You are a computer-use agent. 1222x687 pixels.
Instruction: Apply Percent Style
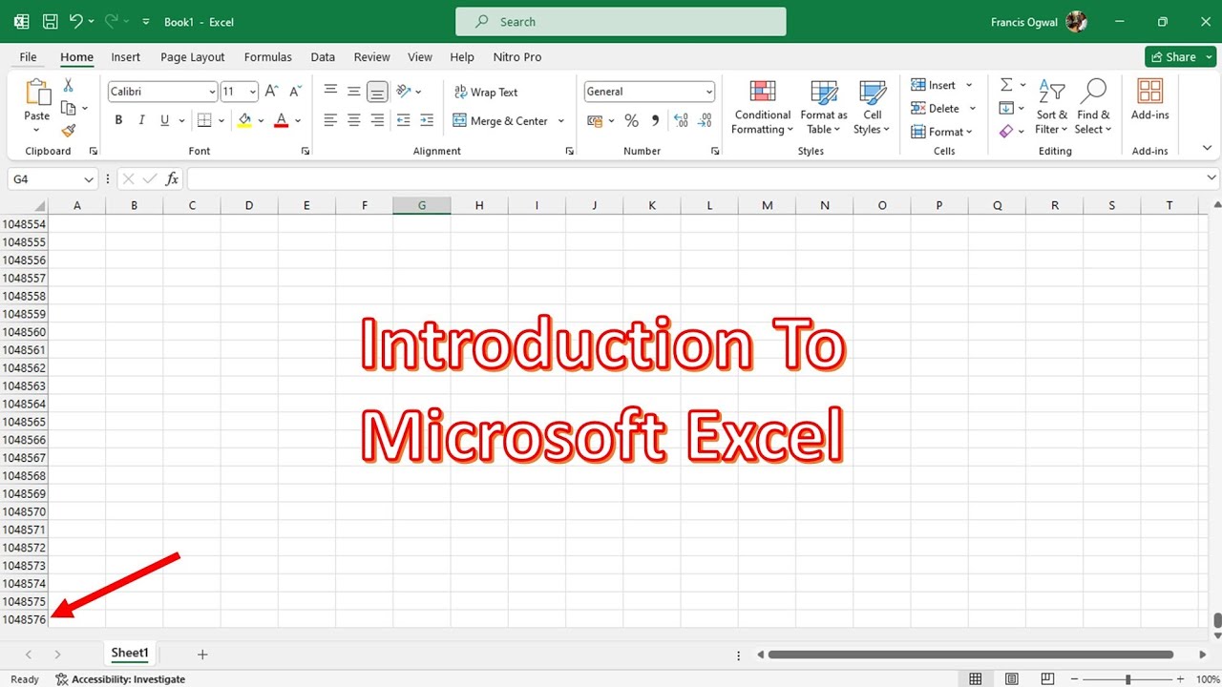coord(631,121)
